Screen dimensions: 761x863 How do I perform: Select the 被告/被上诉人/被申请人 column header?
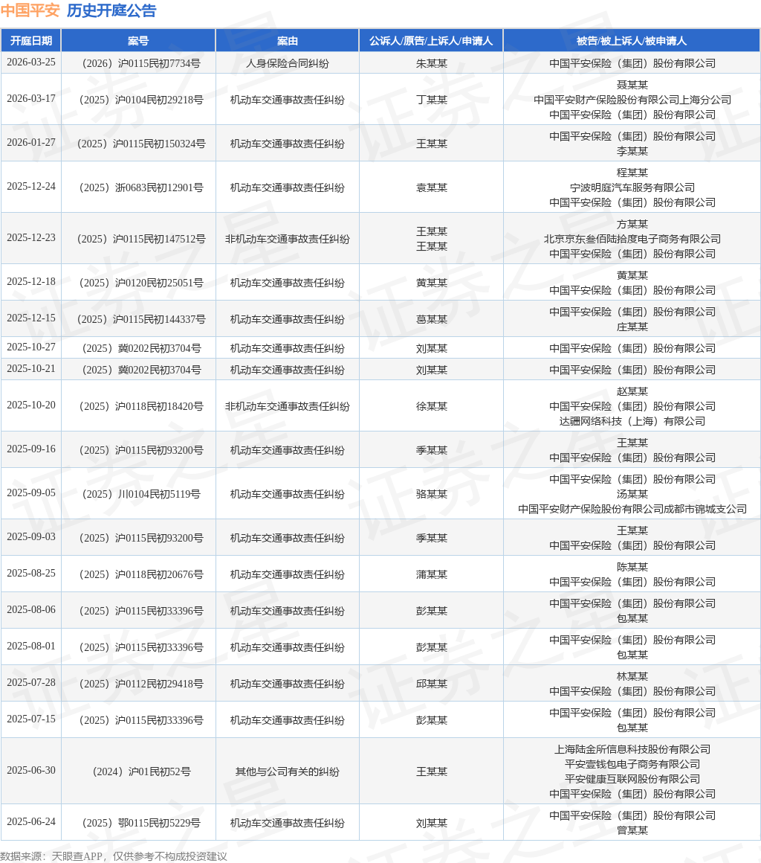tap(632, 41)
